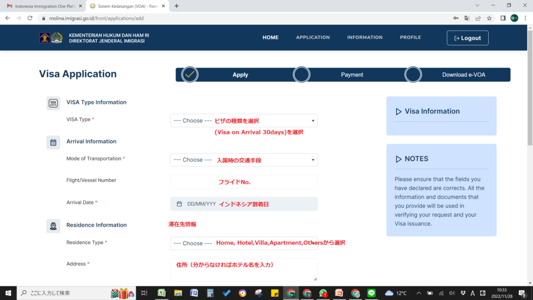The image size is (533, 300).
Task: Select the APPLICATION navigation menu item
Action: [313, 37]
